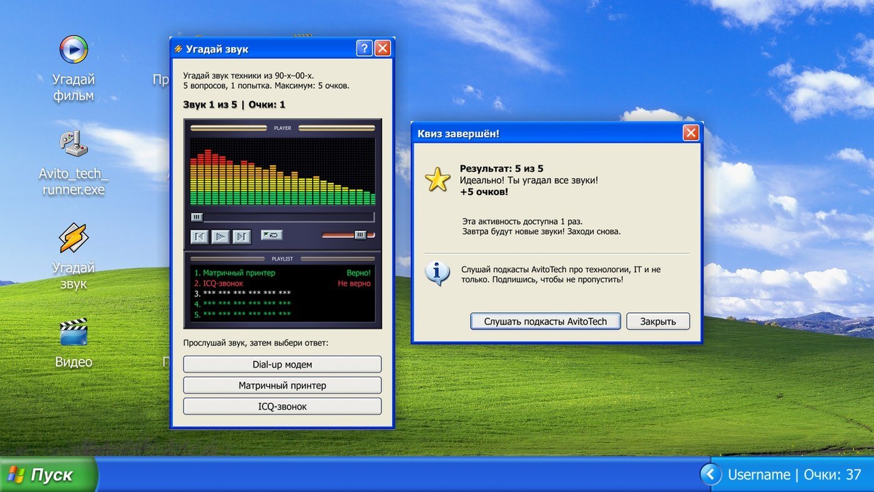Click the playback seek slider handle
The image size is (874, 492).
tap(197, 217)
